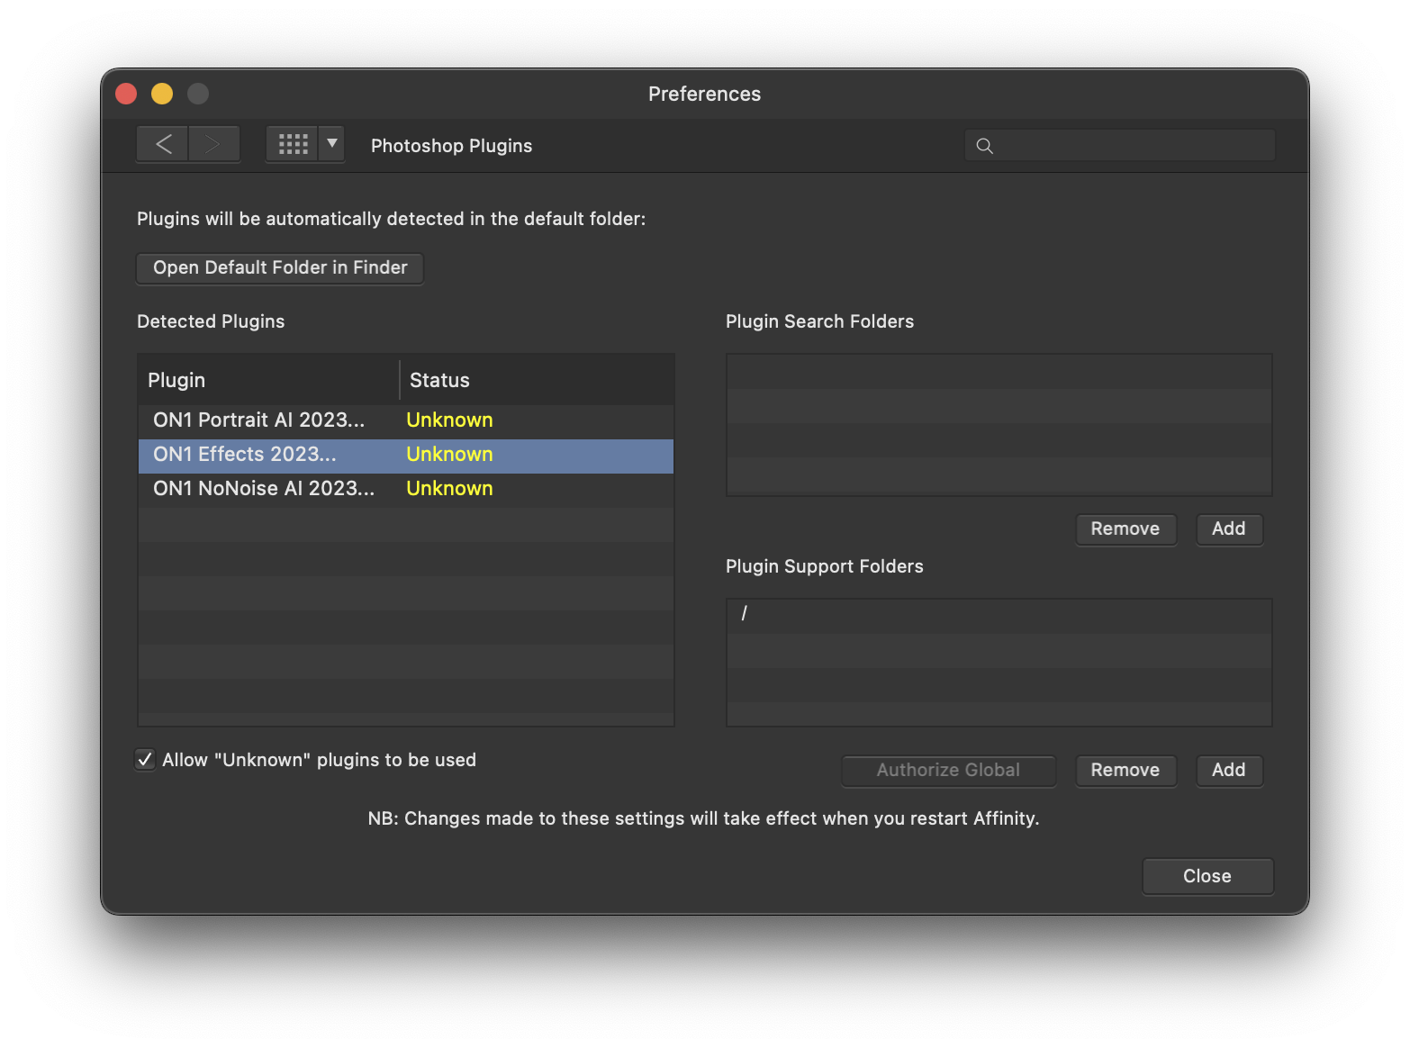The height and width of the screenshot is (1048, 1410).
Task: Show all preferences using the grid icon
Action: coord(293,144)
